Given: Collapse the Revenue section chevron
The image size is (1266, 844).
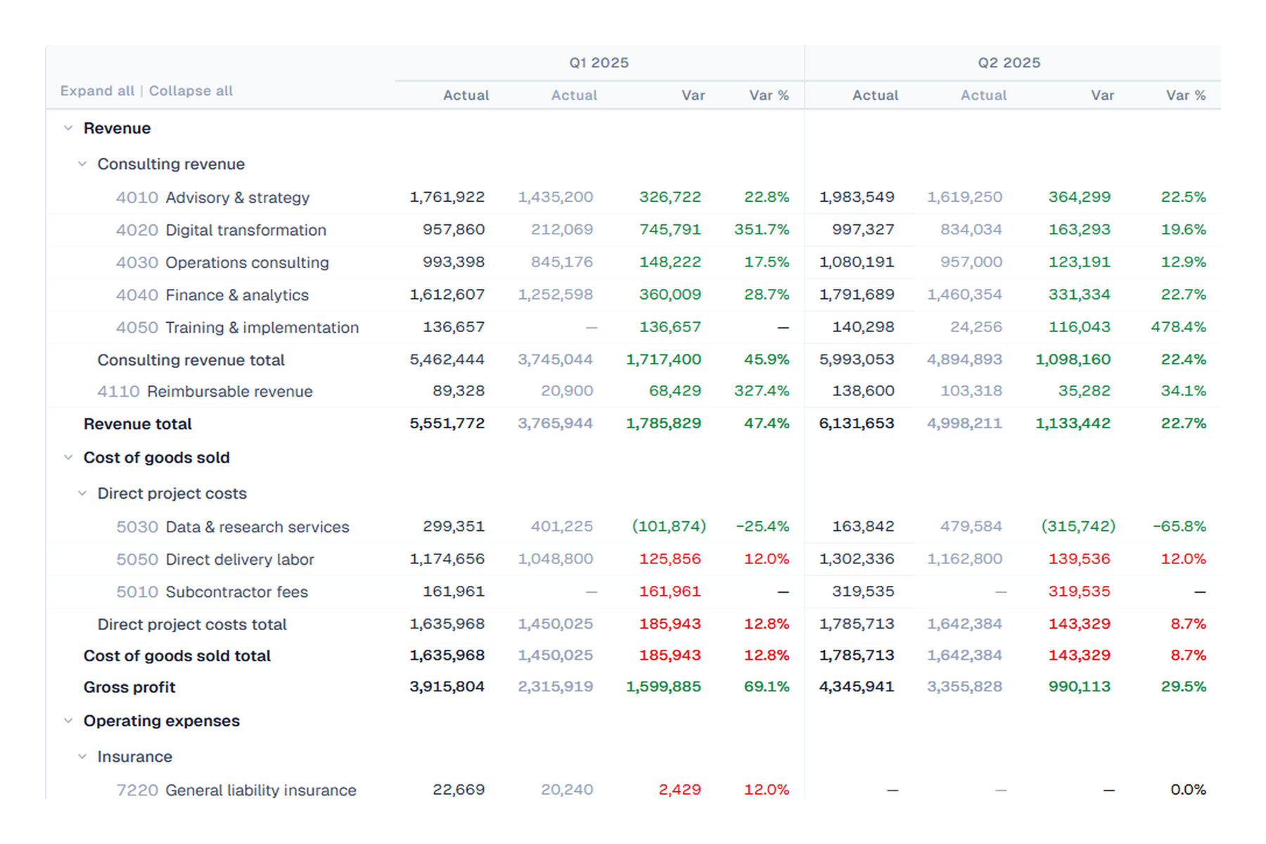Looking at the screenshot, I should 68,128.
